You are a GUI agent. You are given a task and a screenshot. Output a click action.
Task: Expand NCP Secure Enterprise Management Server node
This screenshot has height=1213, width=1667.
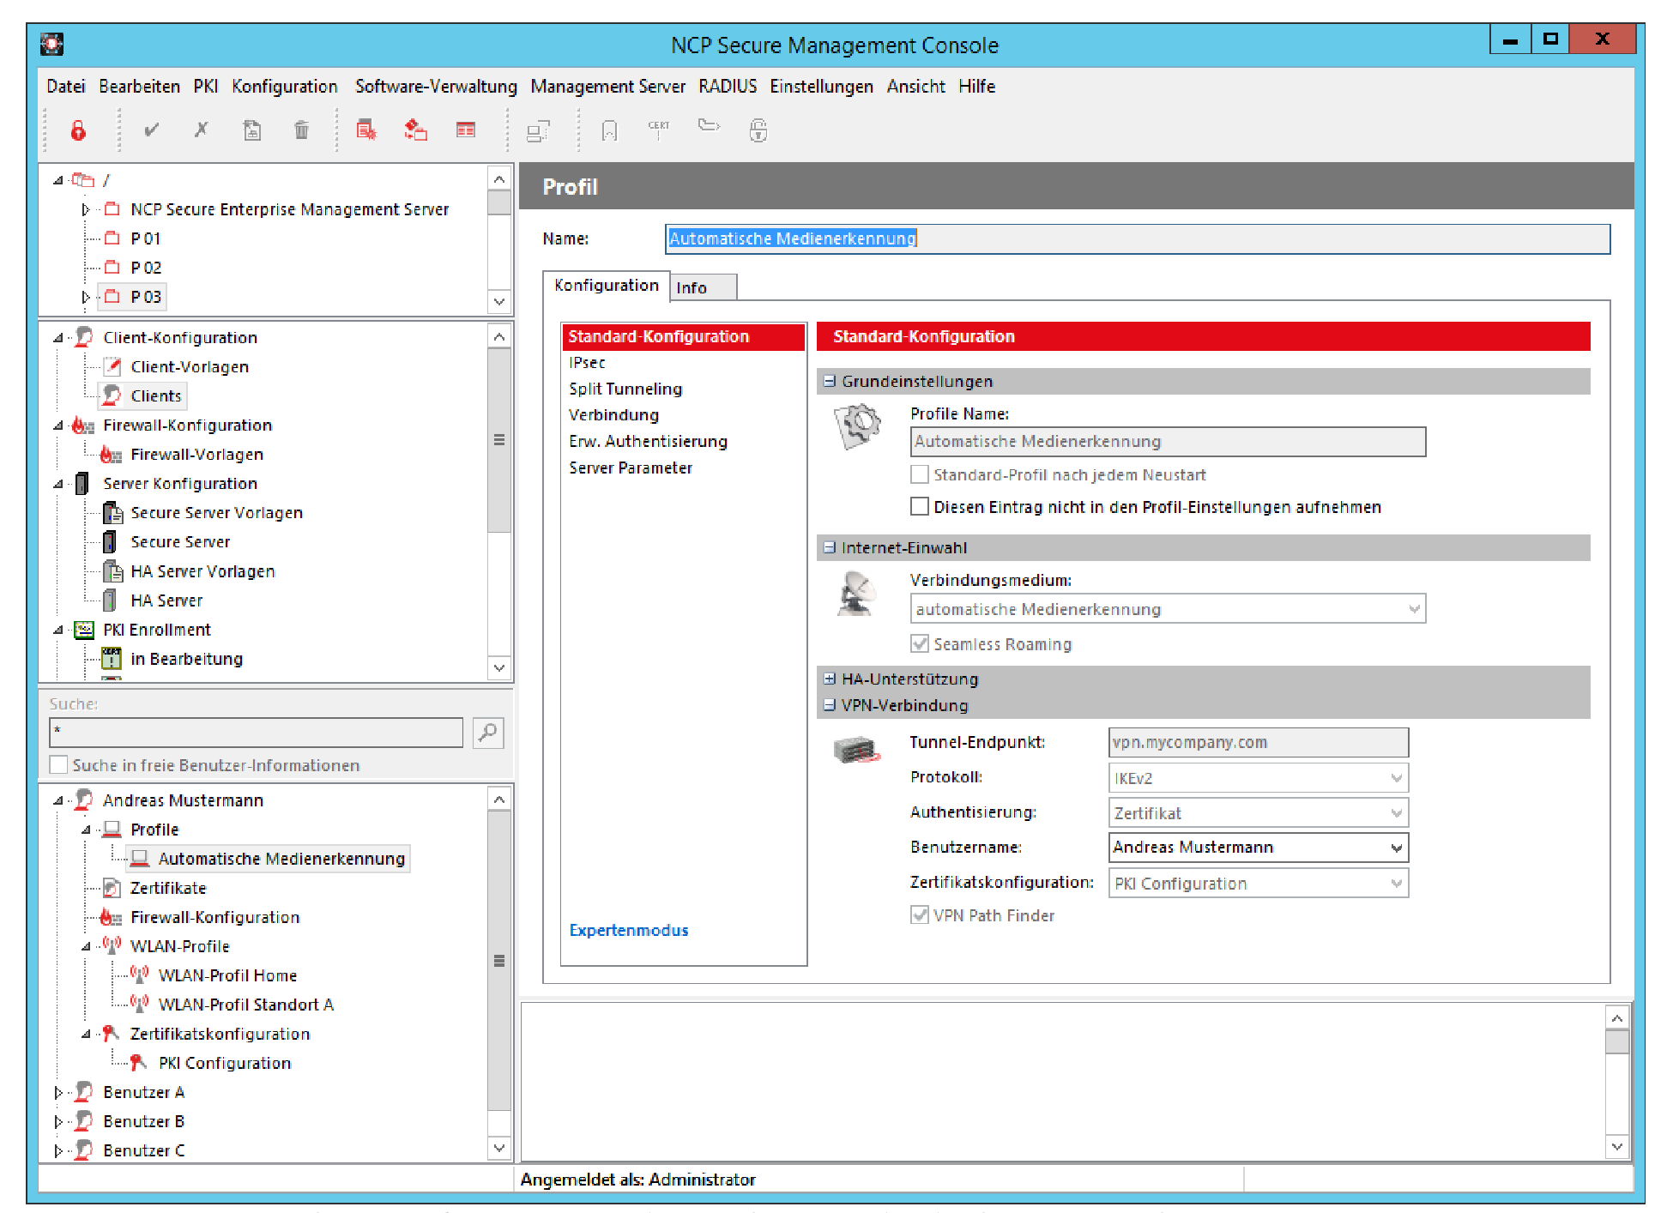point(86,209)
